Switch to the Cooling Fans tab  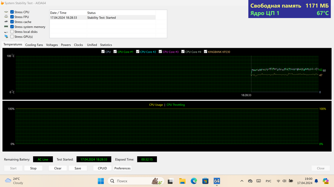point(34,45)
